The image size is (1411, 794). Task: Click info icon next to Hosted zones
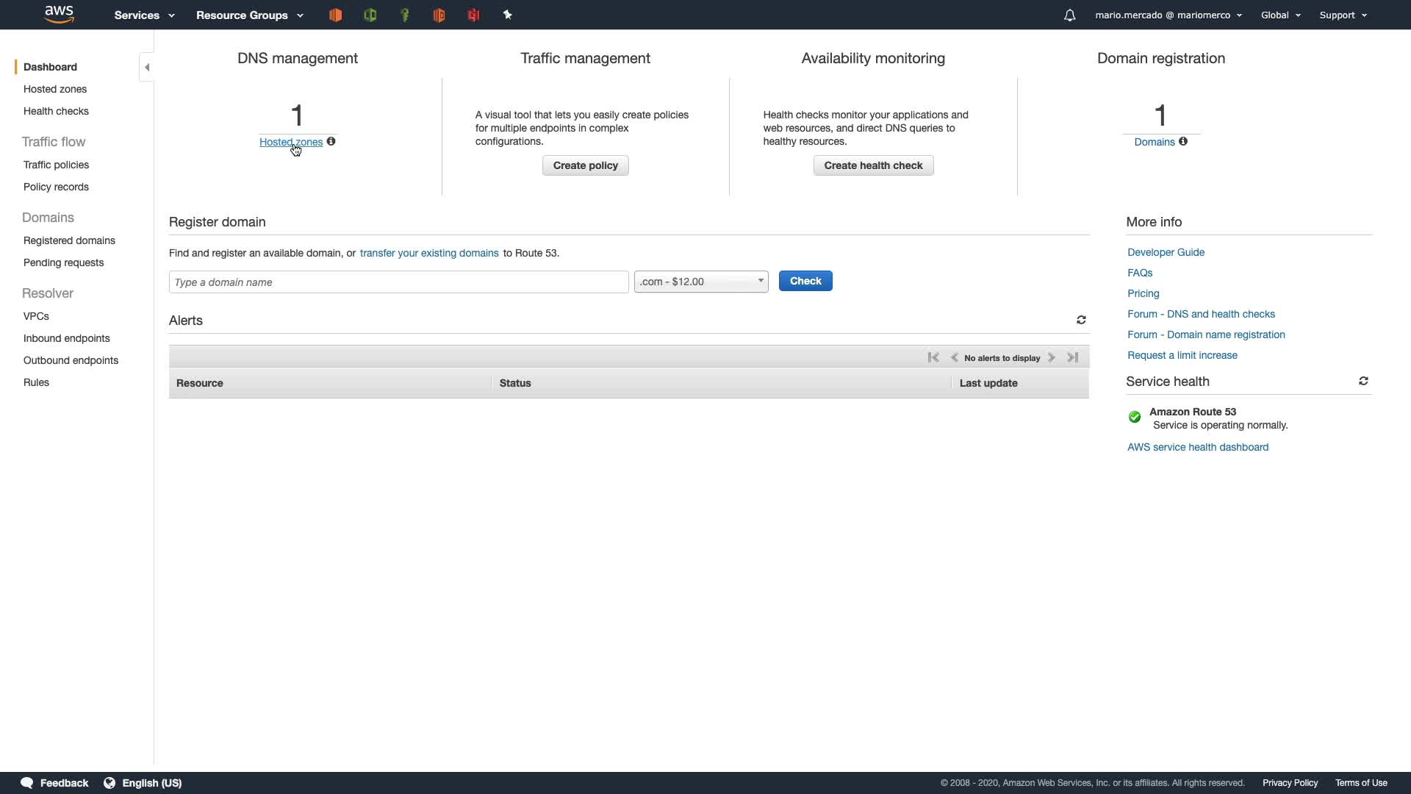pos(331,141)
